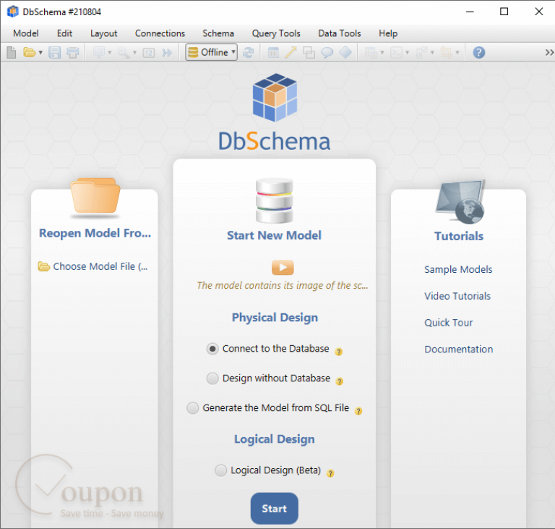Click the large orange folder Reopen Model icon
Screen dimensions: 555x529
pyautogui.click(x=95, y=196)
